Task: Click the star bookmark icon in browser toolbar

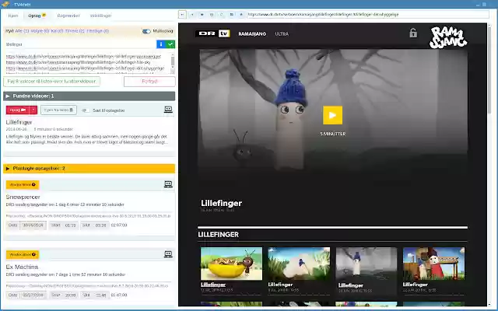Action: (241, 15)
